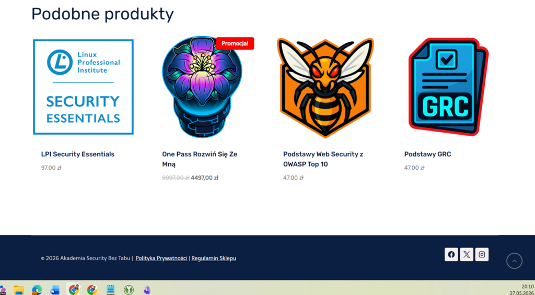Click the red Promocja! sale badge
Screen dimensions: 535x295
coord(235,43)
